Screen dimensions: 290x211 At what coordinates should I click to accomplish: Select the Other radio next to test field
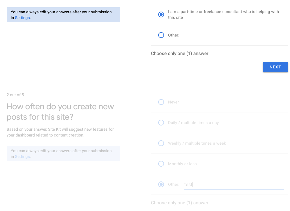pyautogui.click(x=161, y=184)
